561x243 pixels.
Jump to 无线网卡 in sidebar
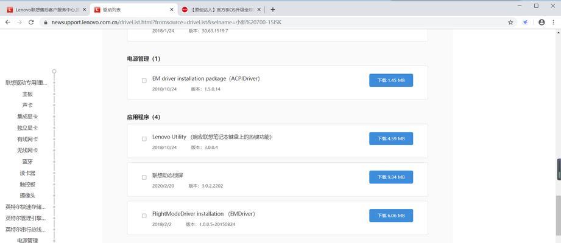coord(27,150)
